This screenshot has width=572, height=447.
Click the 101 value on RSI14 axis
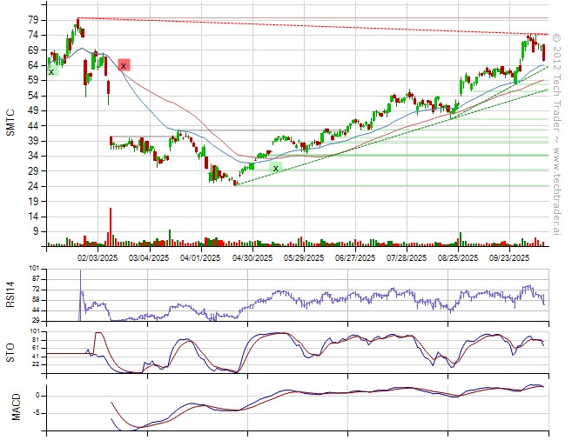33,269
